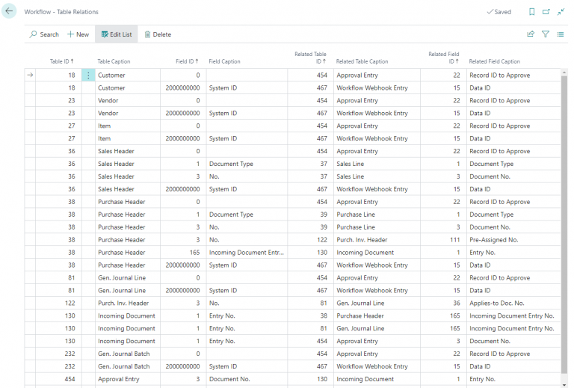This screenshot has height=388, width=574.
Task: Click the list view options icon
Action: pyautogui.click(x=561, y=34)
